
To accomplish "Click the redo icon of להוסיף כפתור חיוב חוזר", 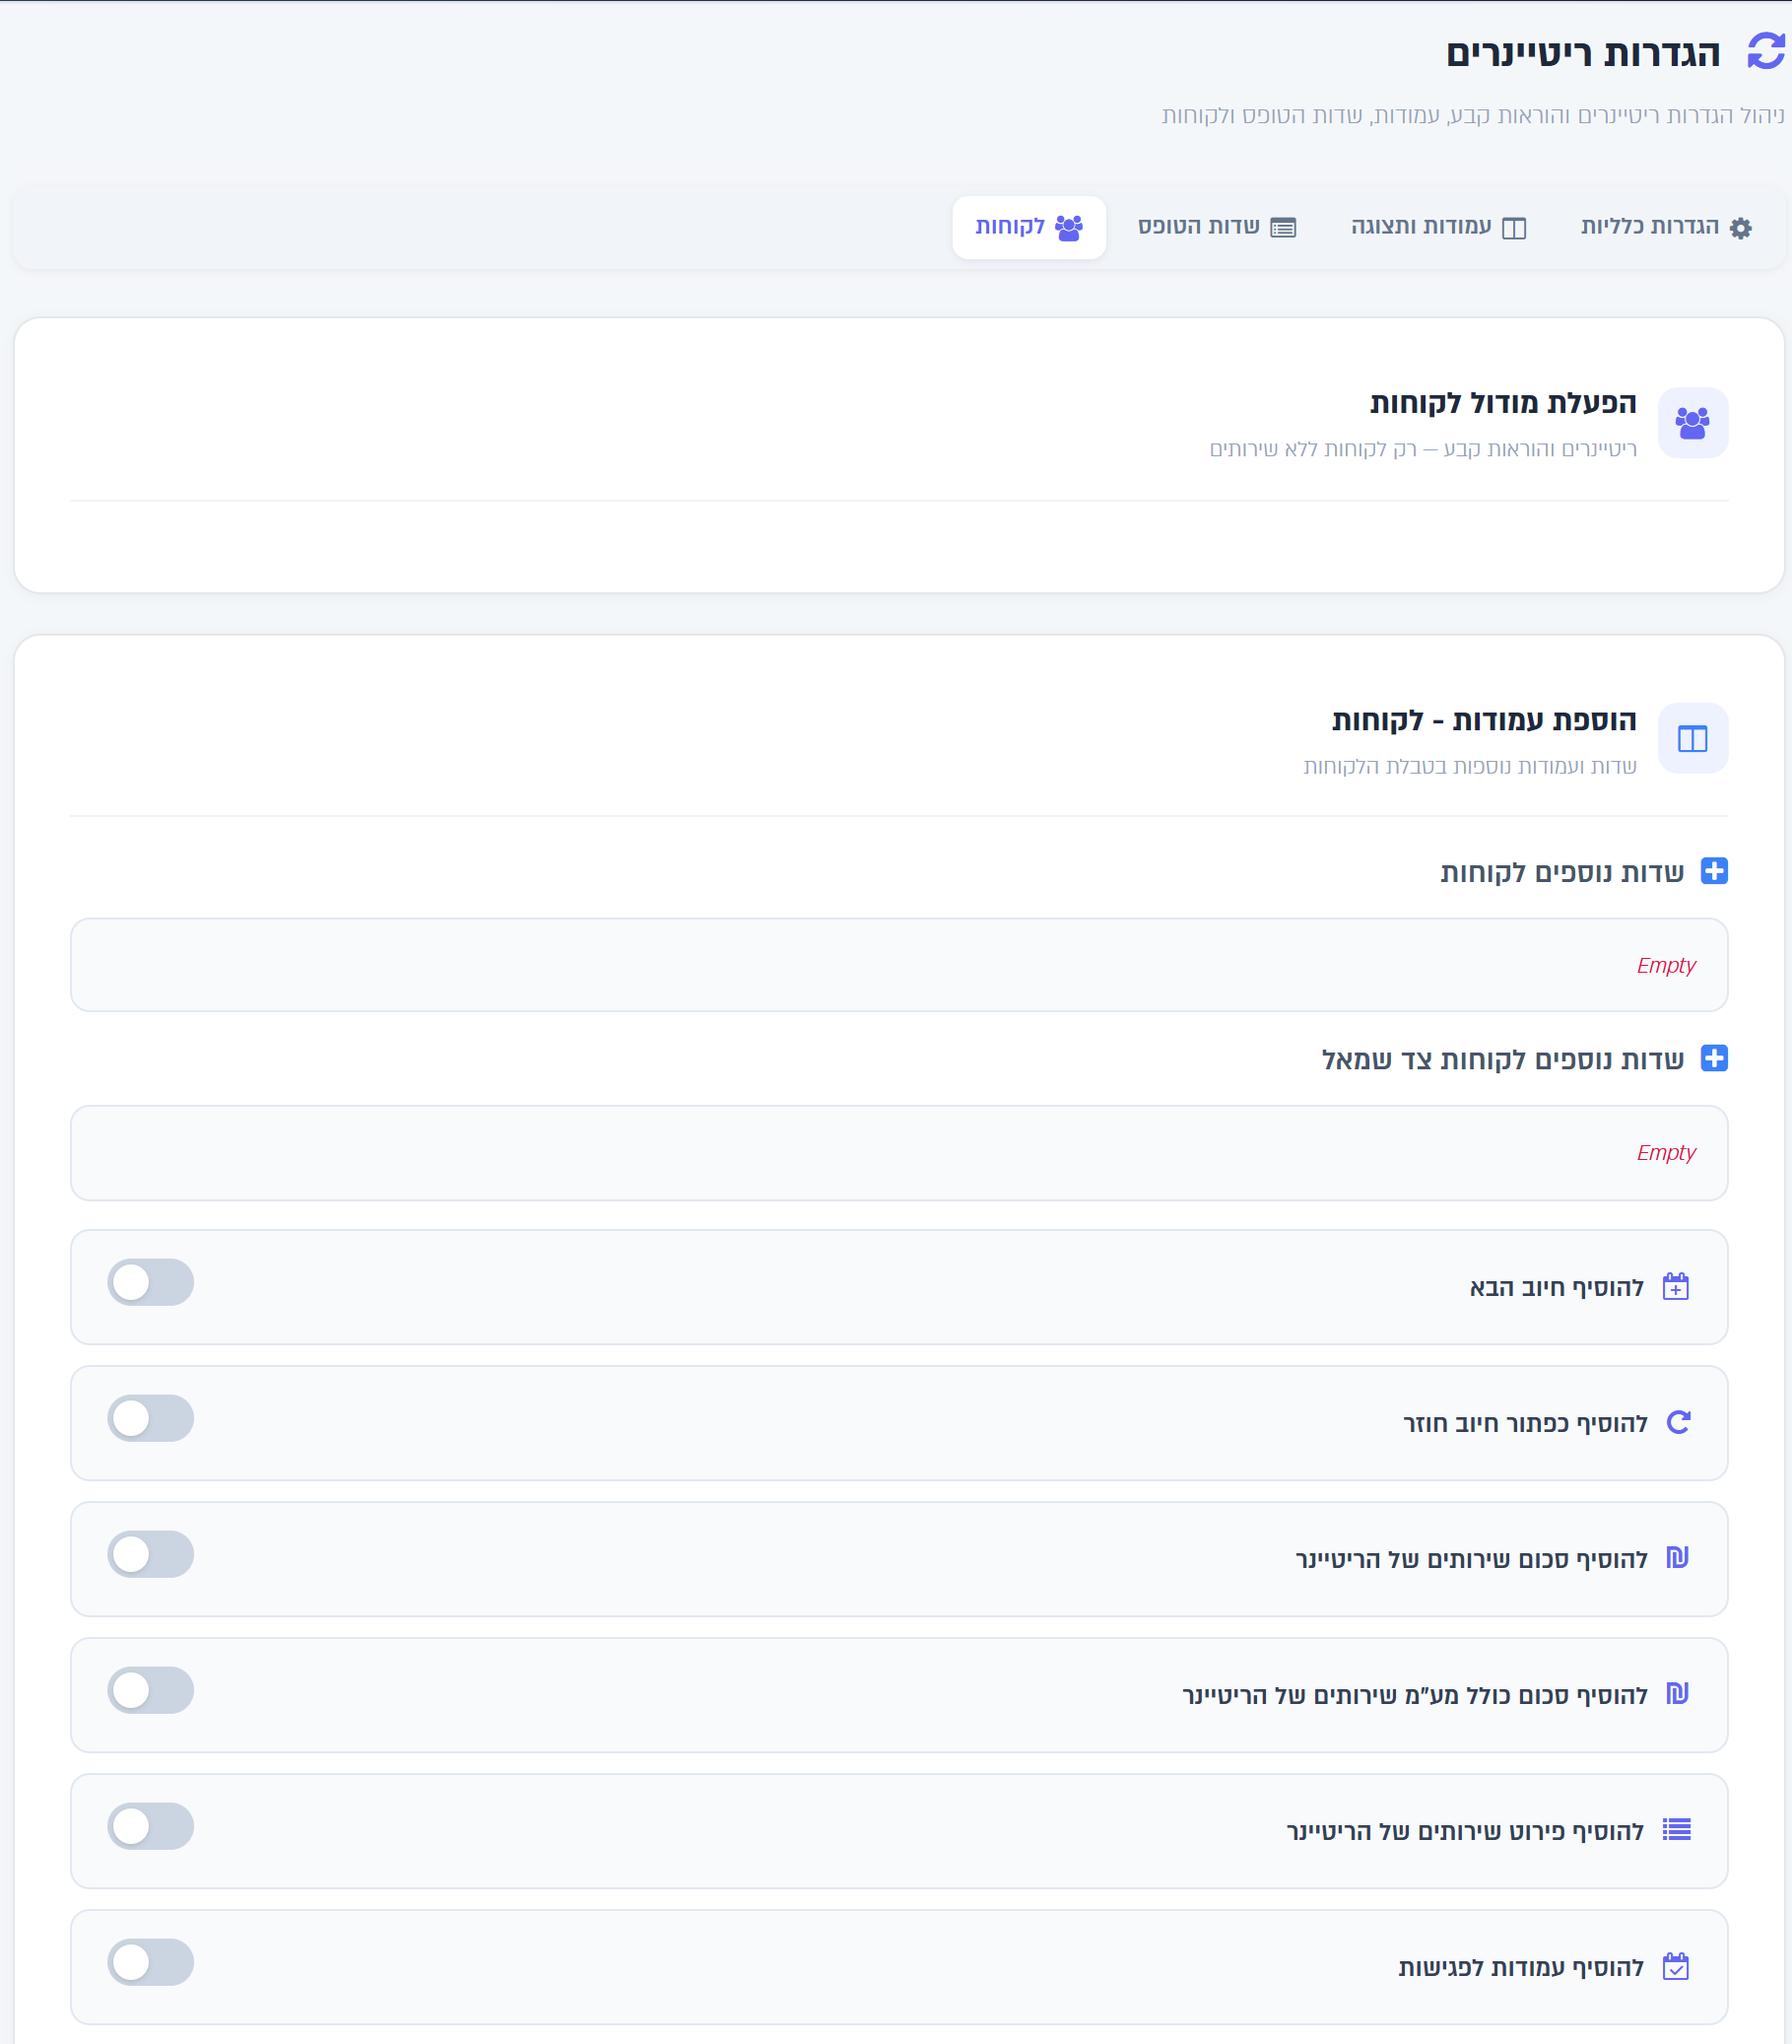I will 1678,1422.
